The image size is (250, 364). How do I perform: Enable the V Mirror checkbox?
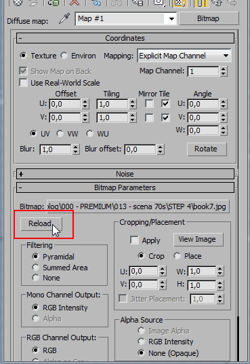click(x=149, y=117)
